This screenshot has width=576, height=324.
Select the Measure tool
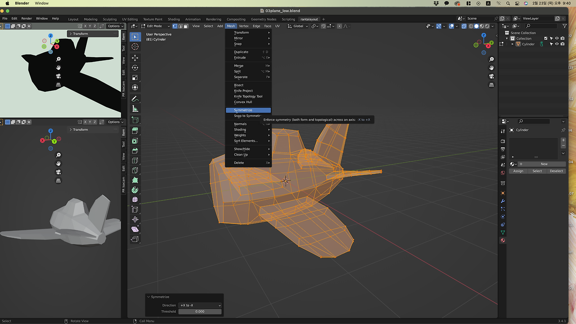[x=135, y=109]
